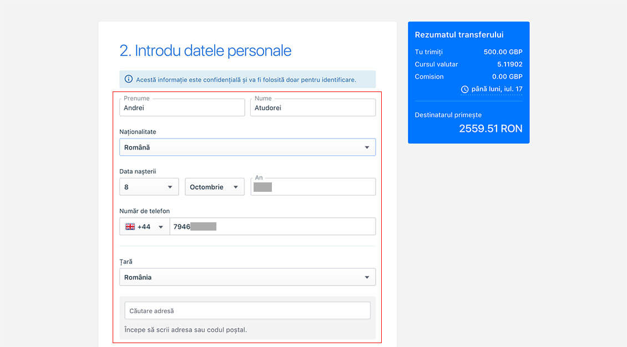Click the clock icon beside până luni, iul. 17
This screenshot has width=627, height=347.
[x=464, y=89]
